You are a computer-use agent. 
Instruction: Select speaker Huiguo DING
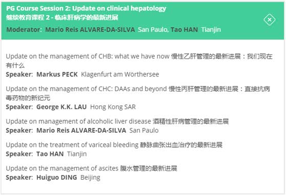click(57, 177)
